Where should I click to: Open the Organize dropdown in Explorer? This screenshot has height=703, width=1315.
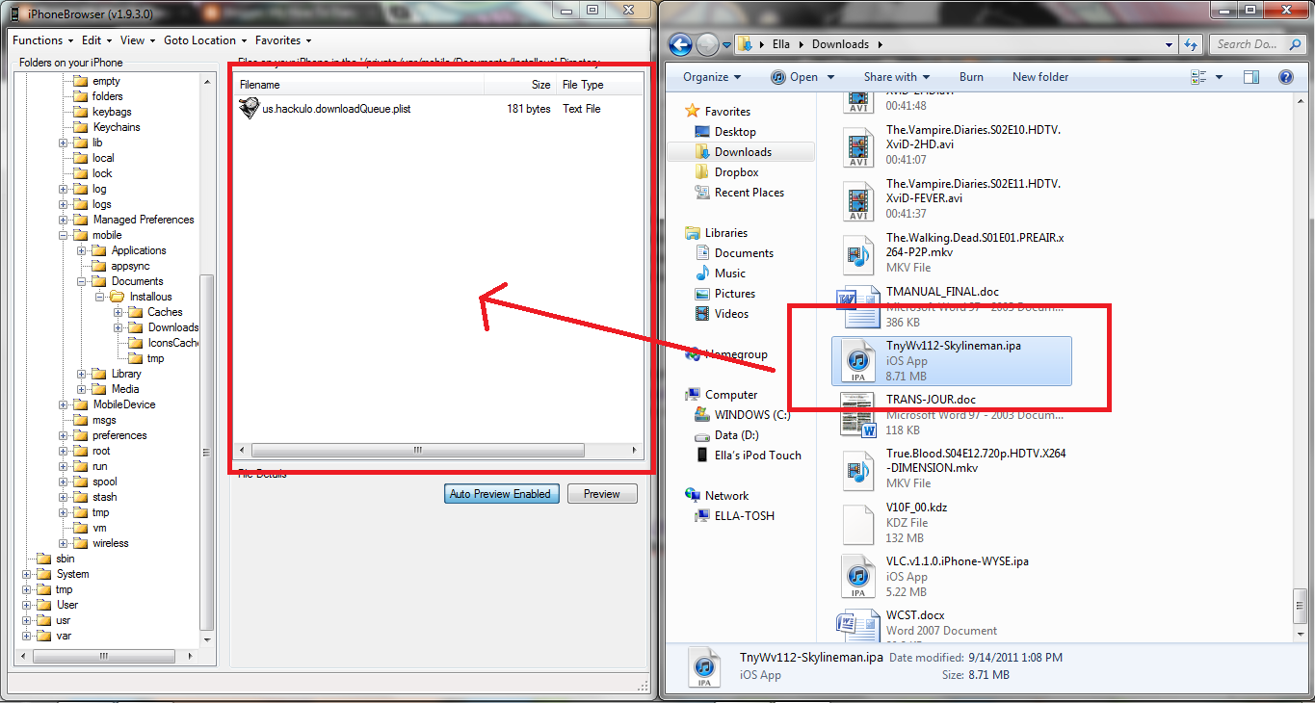pos(712,77)
